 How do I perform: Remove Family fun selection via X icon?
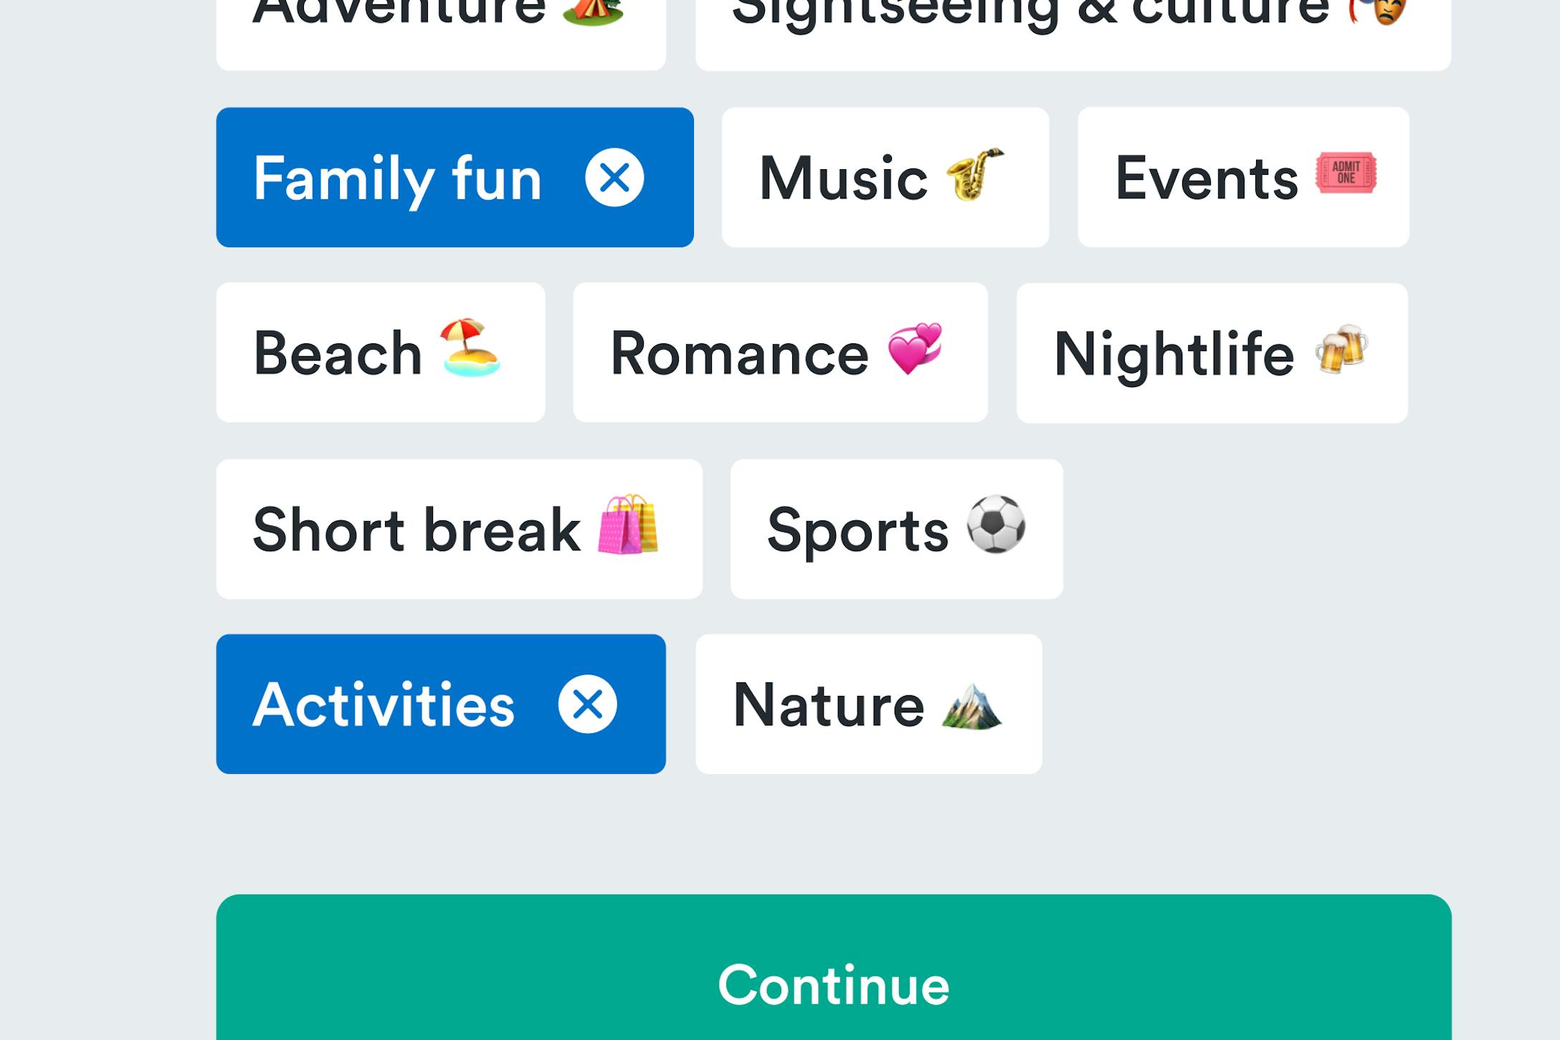coord(614,178)
